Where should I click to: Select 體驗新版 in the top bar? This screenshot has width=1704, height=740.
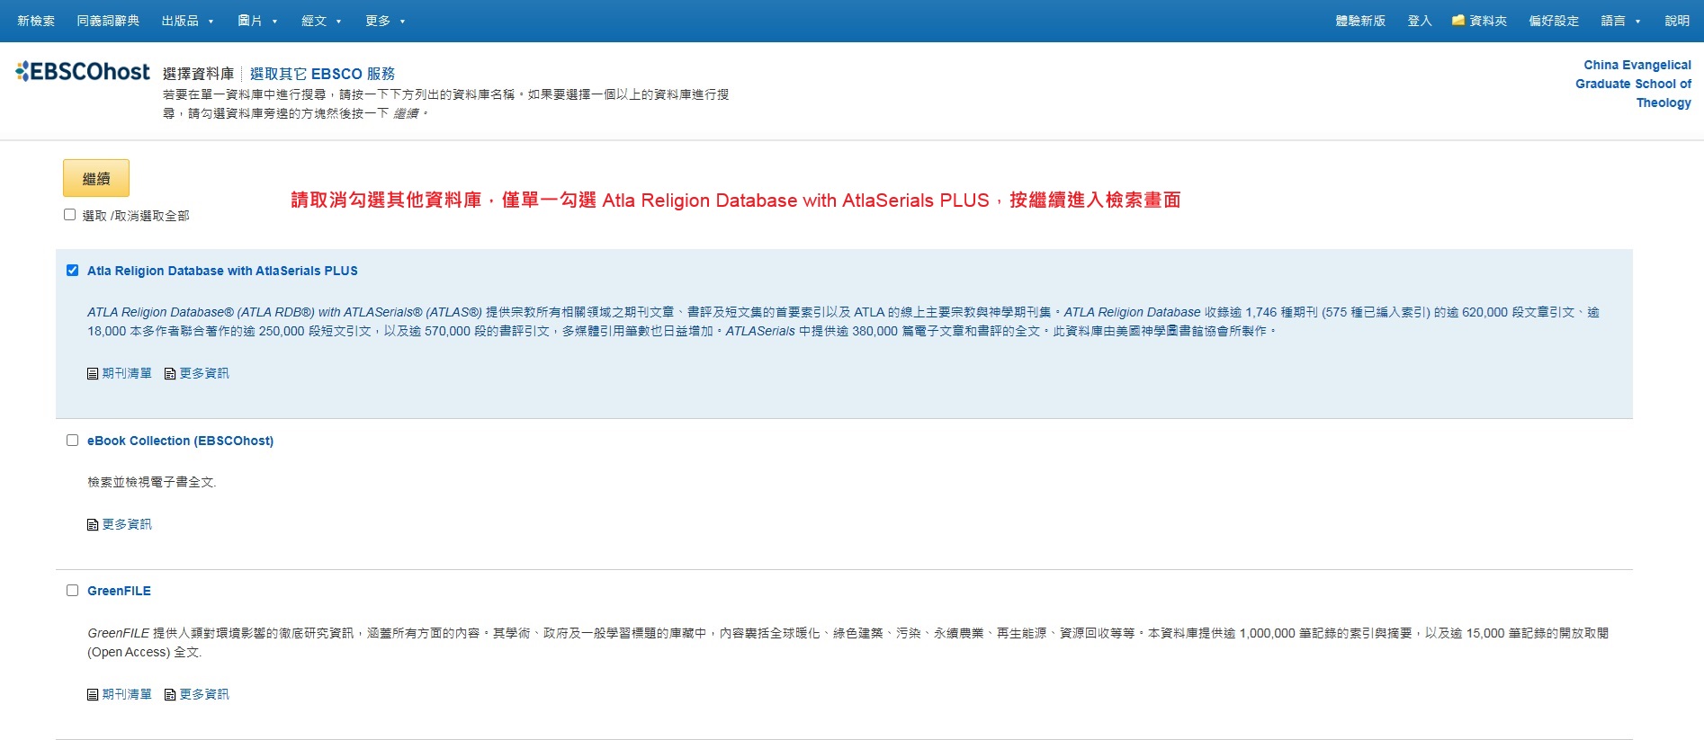click(x=1360, y=21)
